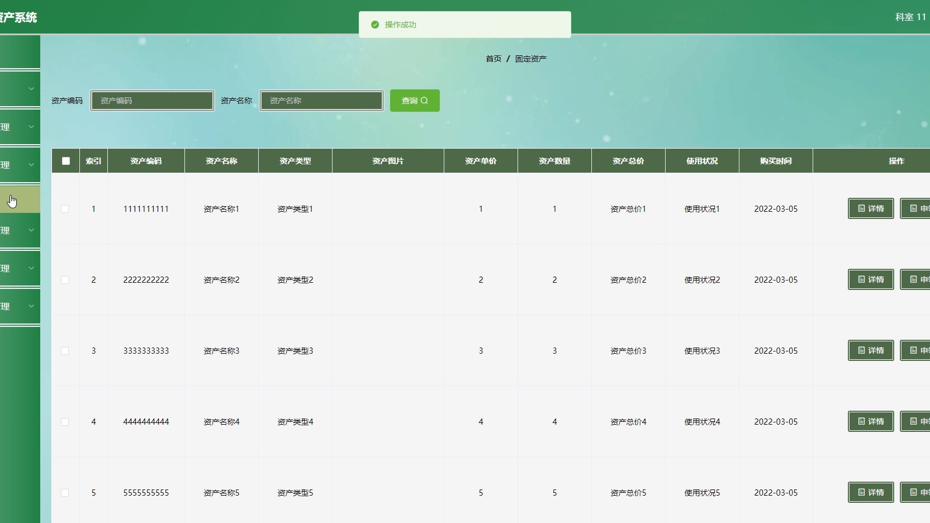Check the checkbox for row 1111111111
Image resolution: width=930 pixels, height=523 pixels.
[65, 209]
